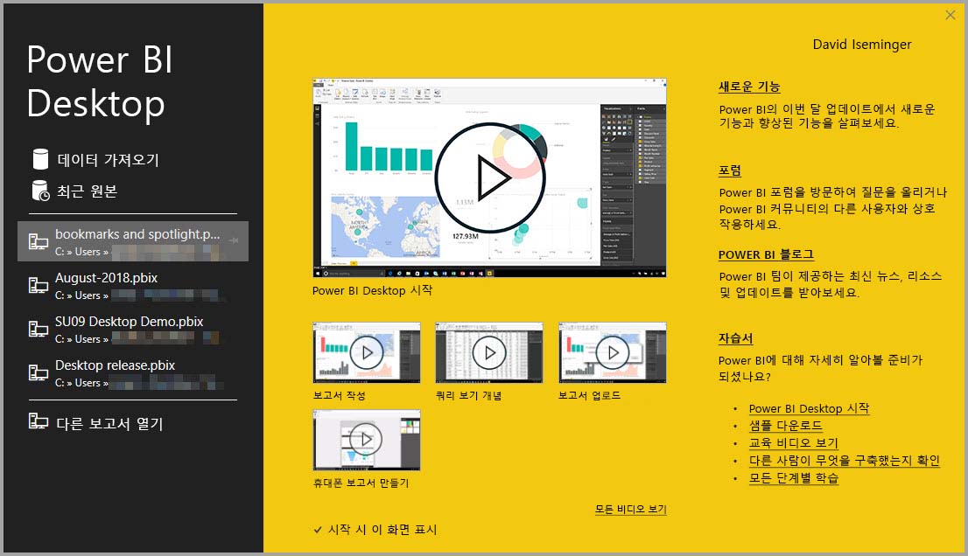Open 최근 원본 (Recent Sources)

[x=87, y=191]
